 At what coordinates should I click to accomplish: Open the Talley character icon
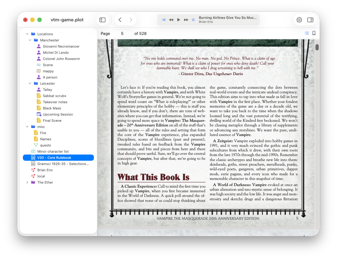point(39,90)
